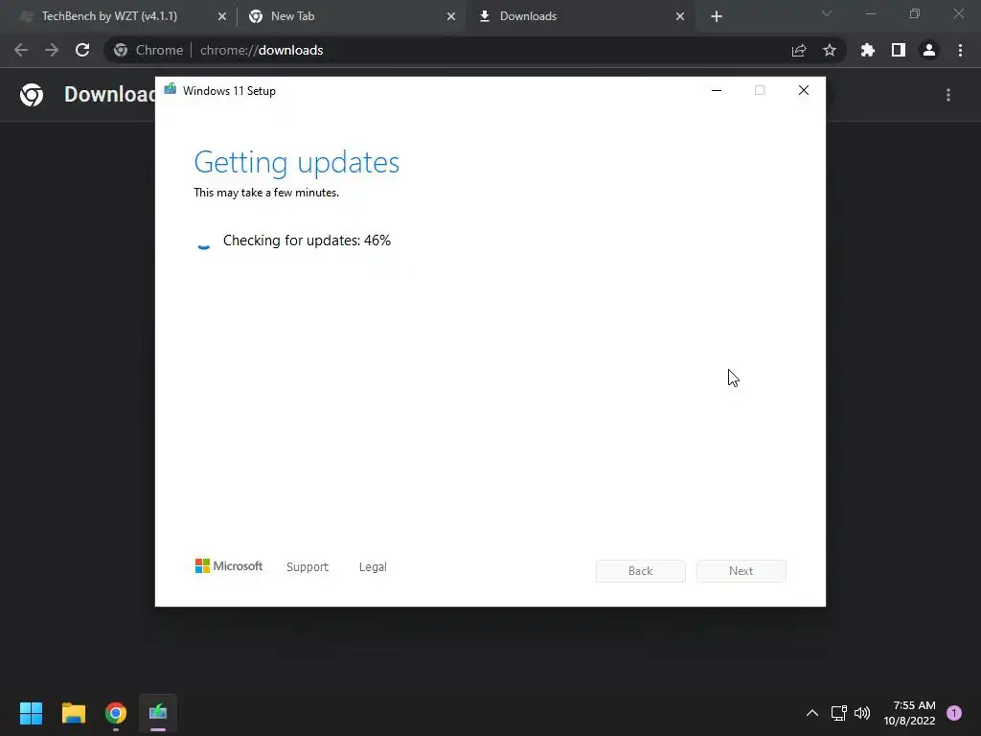Open Chrome profile avatar menu
The image size is (981, 736).
[929, 50]
